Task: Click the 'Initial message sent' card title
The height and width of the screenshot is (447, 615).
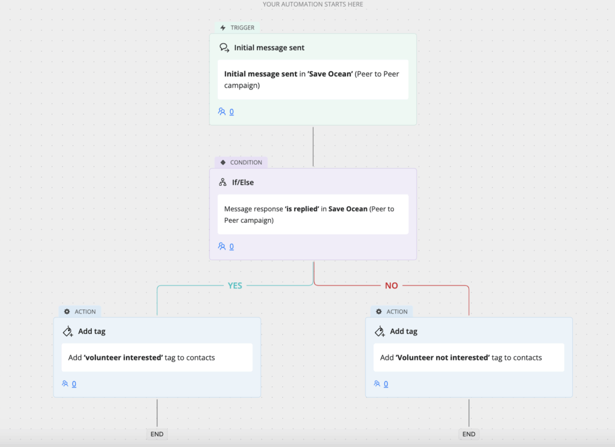Action: tap(269, 47)
